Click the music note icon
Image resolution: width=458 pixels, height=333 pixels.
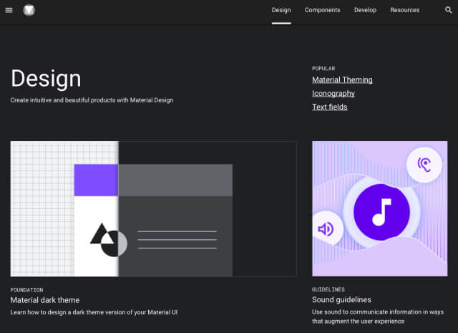381,211
